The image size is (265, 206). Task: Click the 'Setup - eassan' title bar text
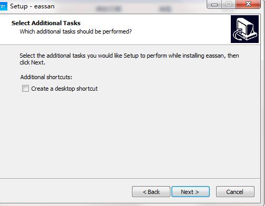tap(32, 6)
